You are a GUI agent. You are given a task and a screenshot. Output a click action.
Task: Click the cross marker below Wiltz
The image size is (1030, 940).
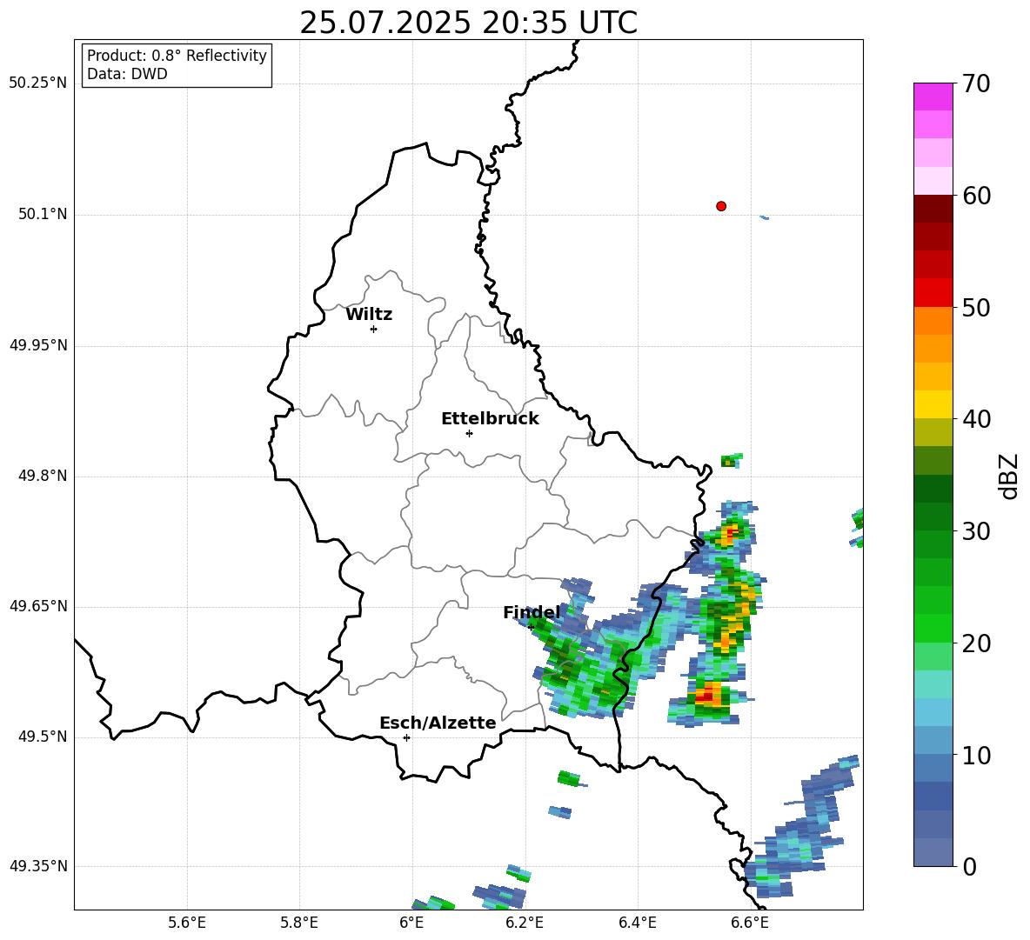point(374,330)
